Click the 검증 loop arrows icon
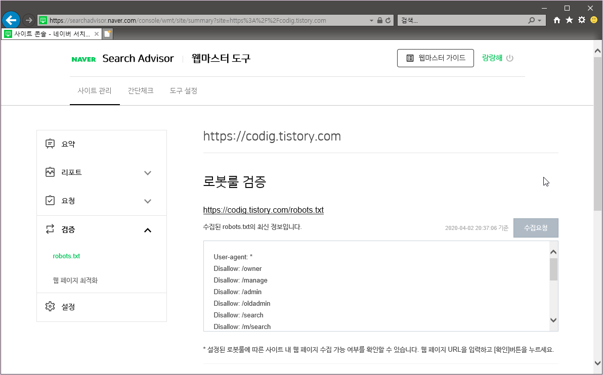The image size is (603, 375). coord(50,229)
